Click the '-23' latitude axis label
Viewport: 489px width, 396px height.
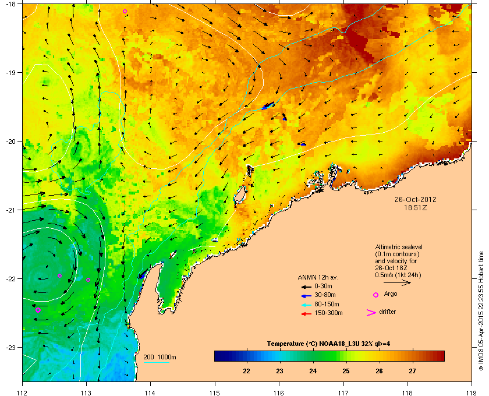10,347
